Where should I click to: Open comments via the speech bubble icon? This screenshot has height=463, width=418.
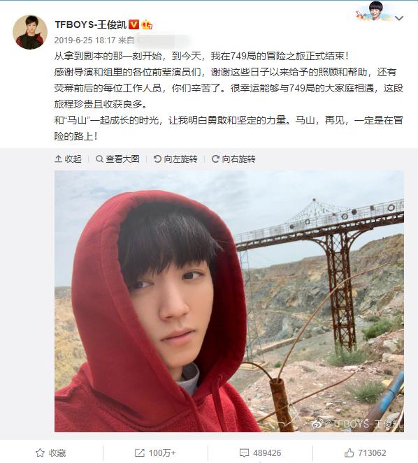(x=244, y=453)
